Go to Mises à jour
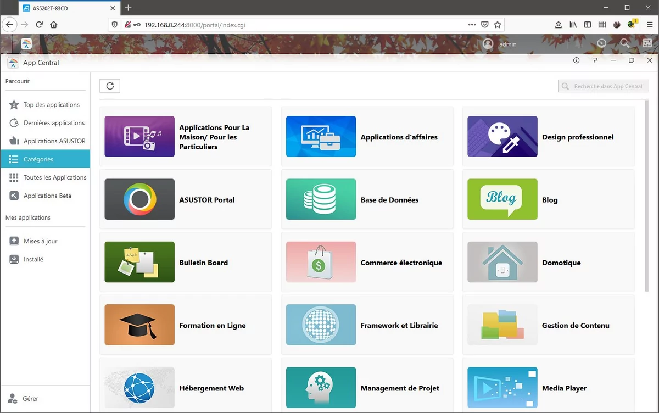Image resolution: width=659 pixels, height=413 pixels. pyautogui.click(x=45, y=241)
